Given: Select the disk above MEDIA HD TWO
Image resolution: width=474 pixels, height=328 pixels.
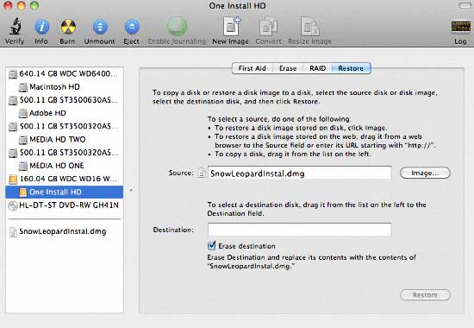Looking at the screenshot, I should click(65, 126).
